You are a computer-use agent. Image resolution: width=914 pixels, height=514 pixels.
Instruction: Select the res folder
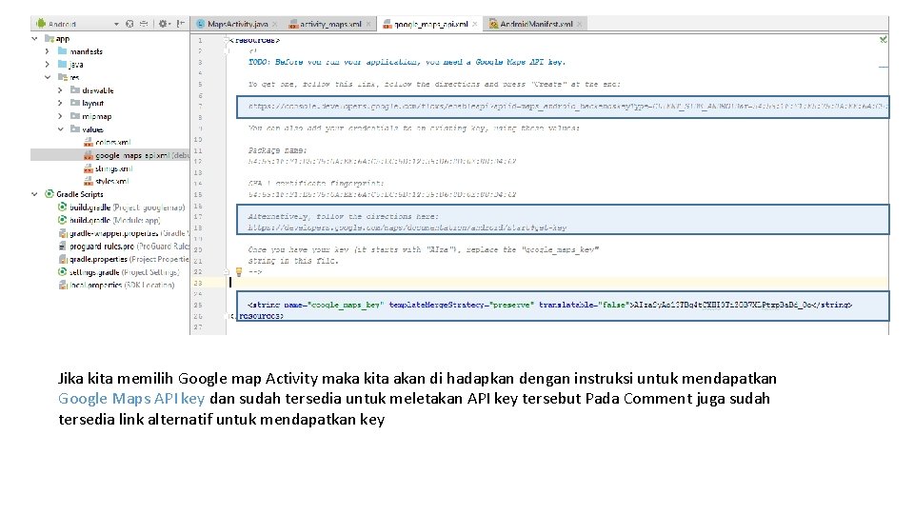69,77
